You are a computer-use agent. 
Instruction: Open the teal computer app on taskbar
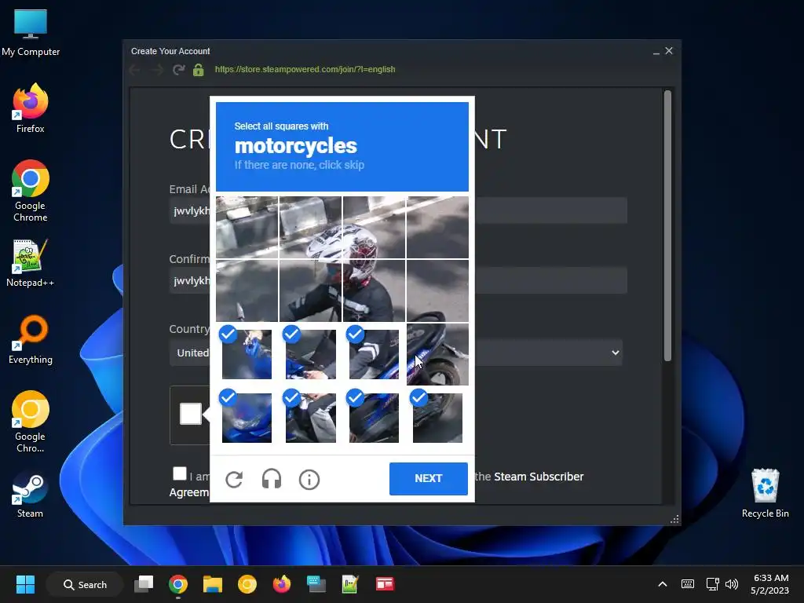tap(316, 584)
